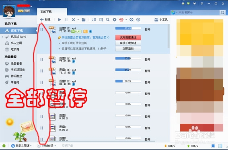Click the LV2 level badge
Screen dimensions: 228x150
[x=21, y=11]
